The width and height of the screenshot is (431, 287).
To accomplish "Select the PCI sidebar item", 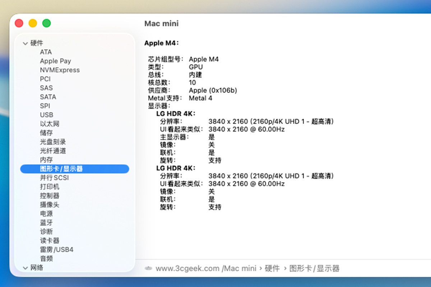I will [x=45, y=79].
